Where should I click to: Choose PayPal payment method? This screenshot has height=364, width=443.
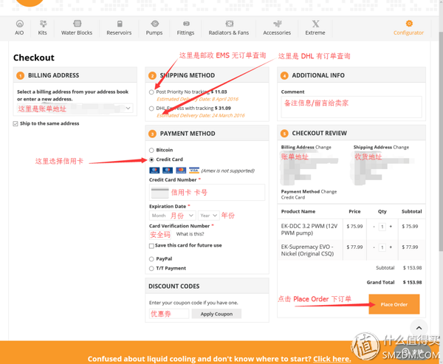click(151, 259)
